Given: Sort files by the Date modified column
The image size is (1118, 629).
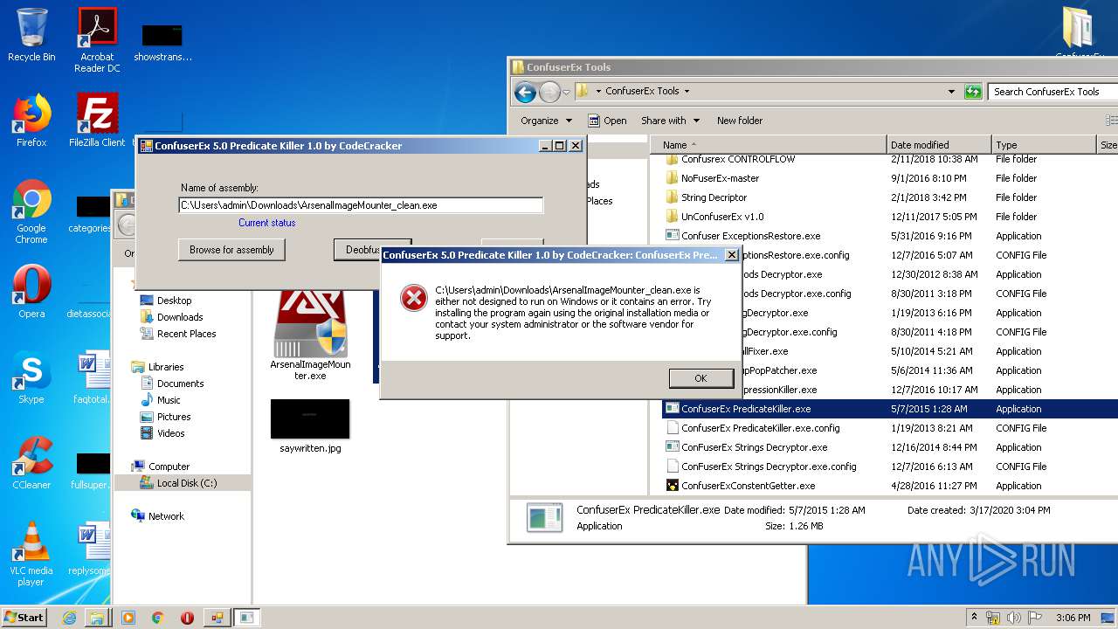Looking at the screenshot, I should (x=939, y=145).
